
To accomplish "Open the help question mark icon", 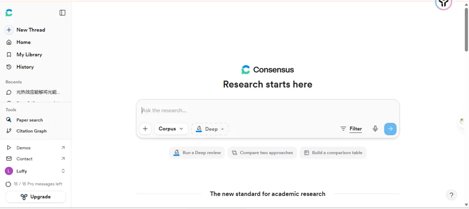I will click(x=451, y=195).
